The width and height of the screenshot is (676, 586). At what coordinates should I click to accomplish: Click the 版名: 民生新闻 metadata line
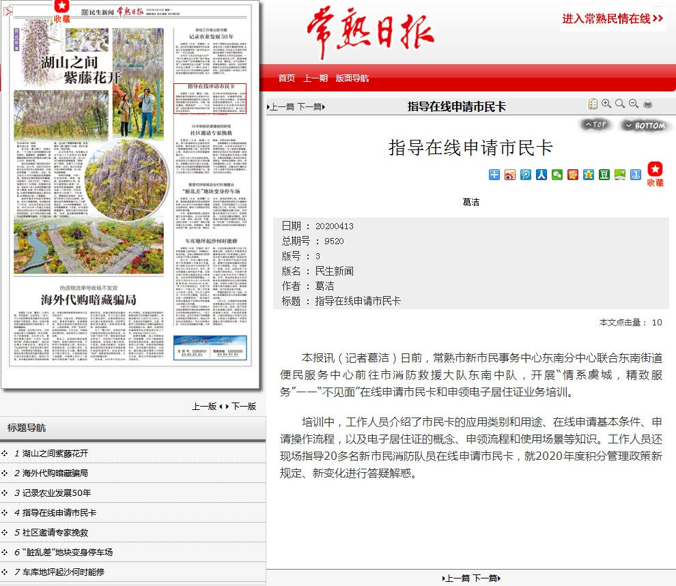tap(318, 272)
